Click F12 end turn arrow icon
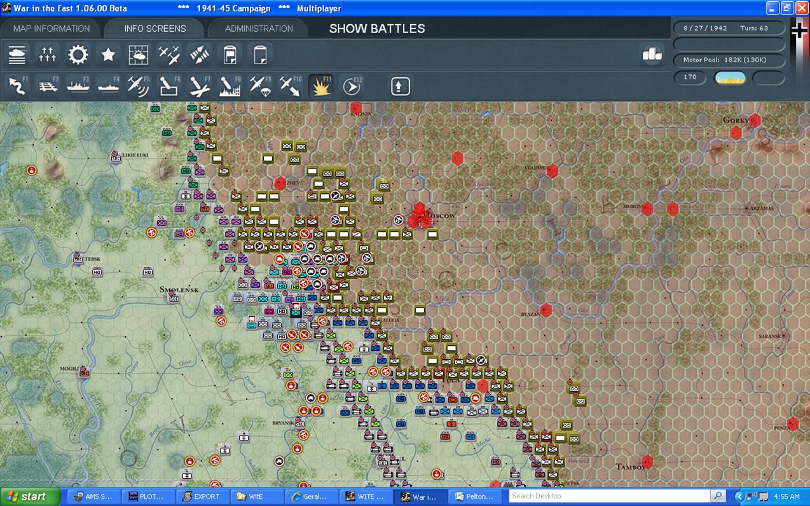This screenshot has width=810, height=506. (352, 86)
